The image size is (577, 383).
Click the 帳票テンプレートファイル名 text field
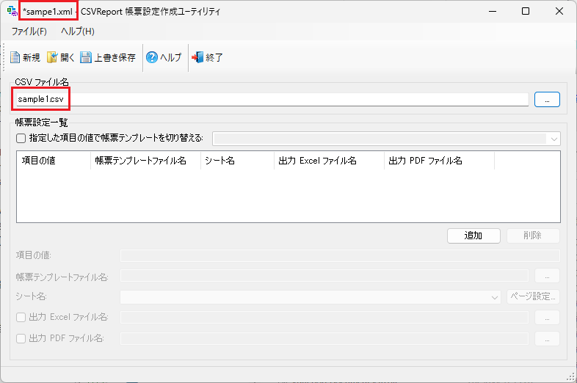(x=324, y=276)
